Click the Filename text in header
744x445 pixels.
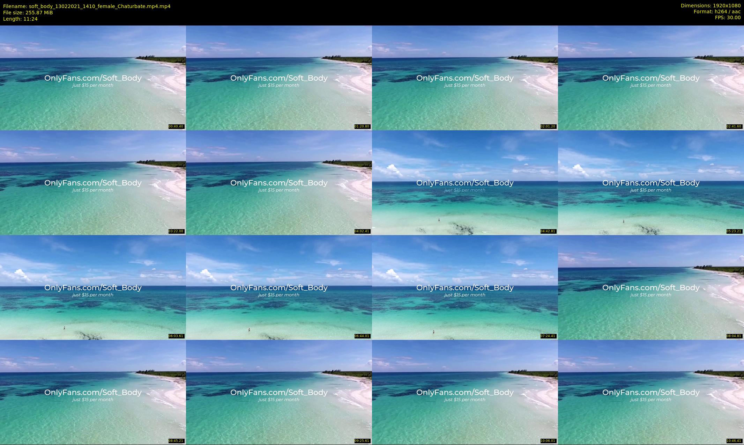(x=87, y=6)
